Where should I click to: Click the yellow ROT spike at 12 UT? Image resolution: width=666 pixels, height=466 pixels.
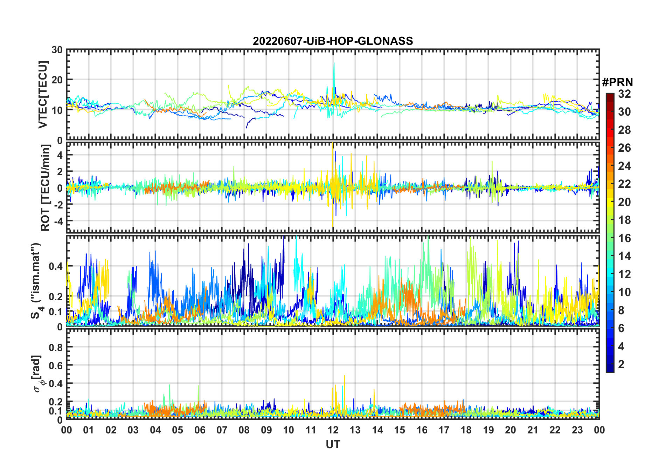[x=332, y=185]
